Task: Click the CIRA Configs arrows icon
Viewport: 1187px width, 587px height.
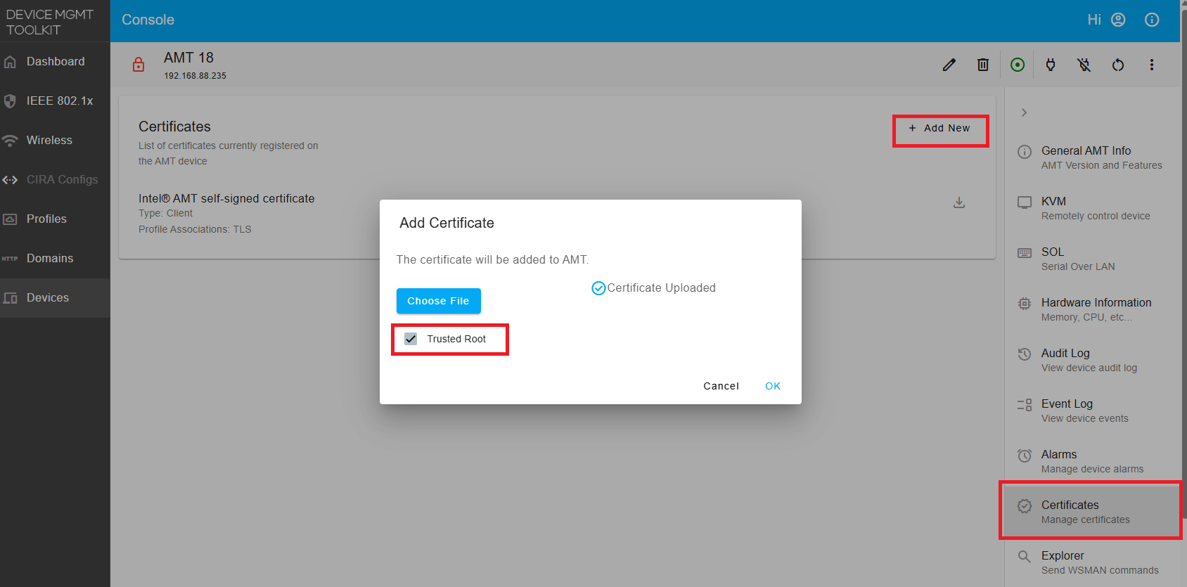Action: [x=10, y=180]
